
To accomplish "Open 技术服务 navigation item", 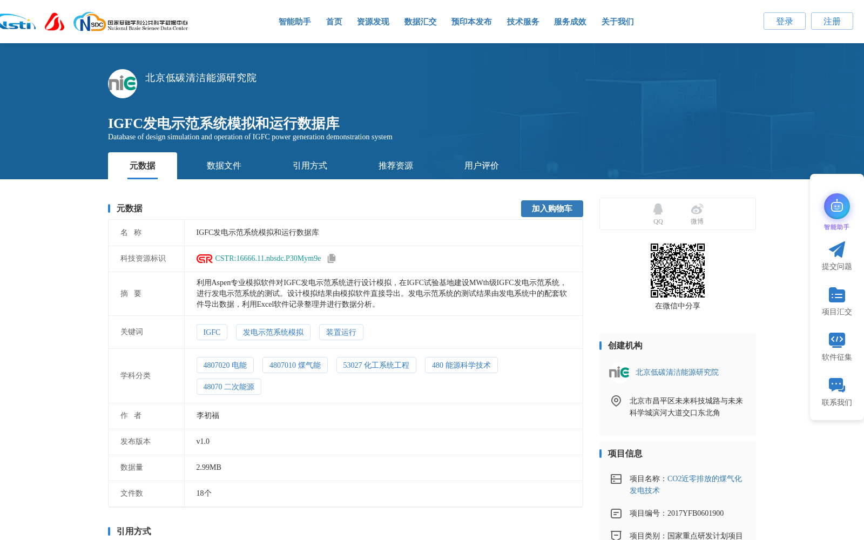I will [x=523, y=22].
